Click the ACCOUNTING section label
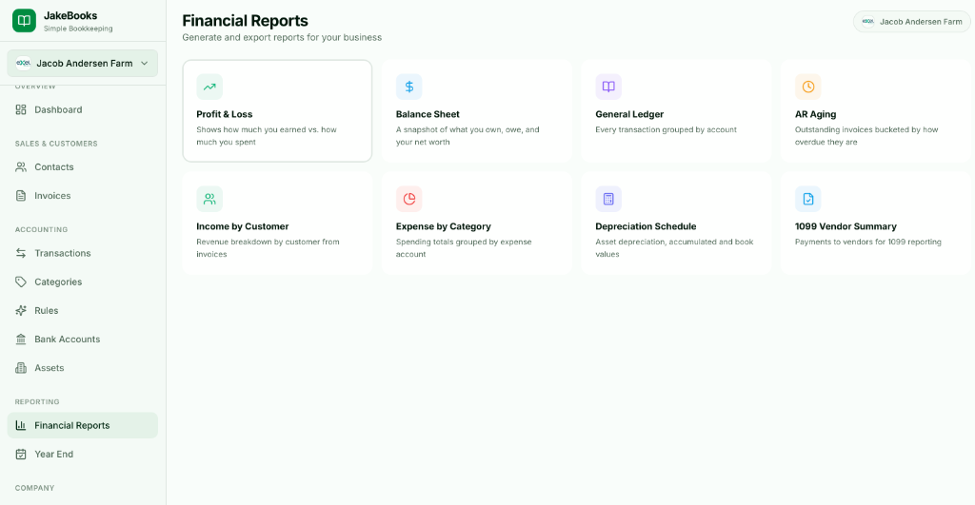Viewport: 975px width, 505px height. click(41, 230)
